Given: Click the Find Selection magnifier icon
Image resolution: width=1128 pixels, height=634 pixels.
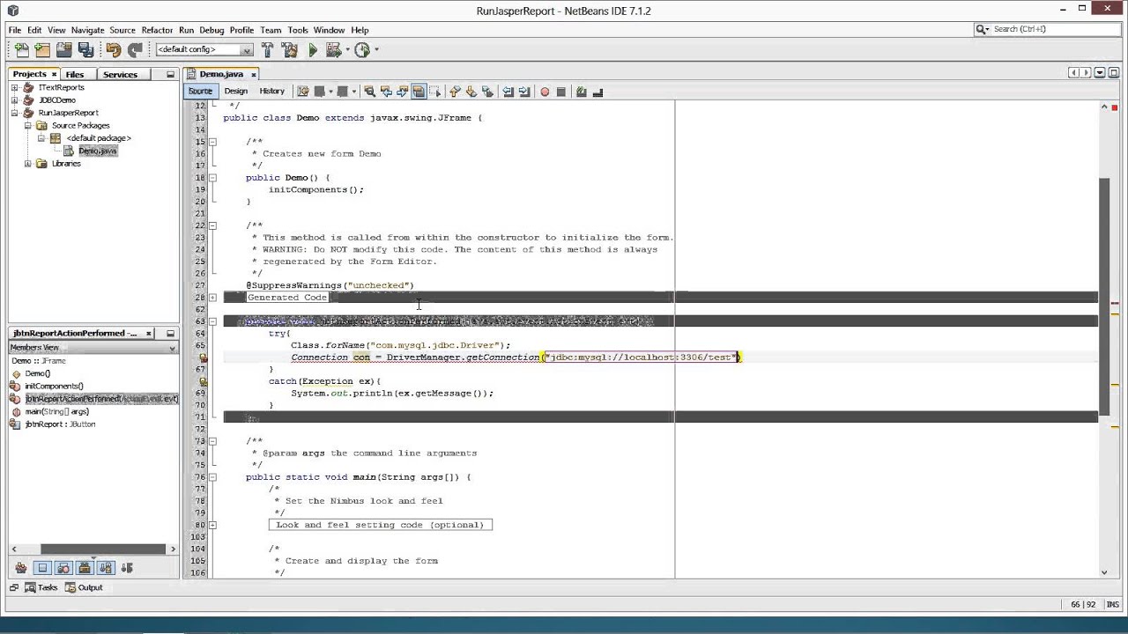Looking at the screenshot, I should pyautogui.click(x=370, y=92).
